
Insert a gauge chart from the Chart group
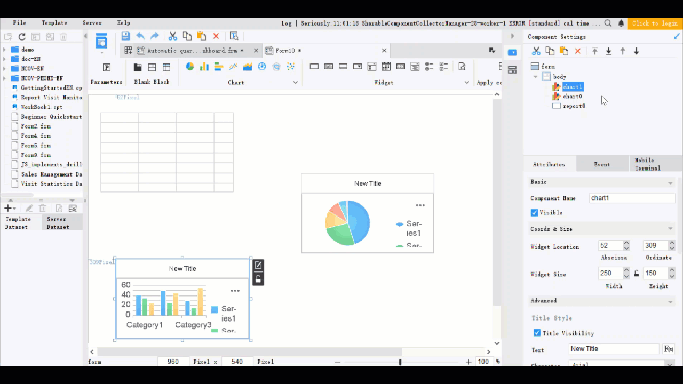coord(262,67)
